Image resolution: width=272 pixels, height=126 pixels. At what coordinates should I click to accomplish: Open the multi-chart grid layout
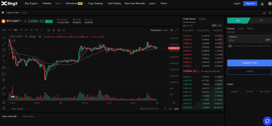pos(172,30)
